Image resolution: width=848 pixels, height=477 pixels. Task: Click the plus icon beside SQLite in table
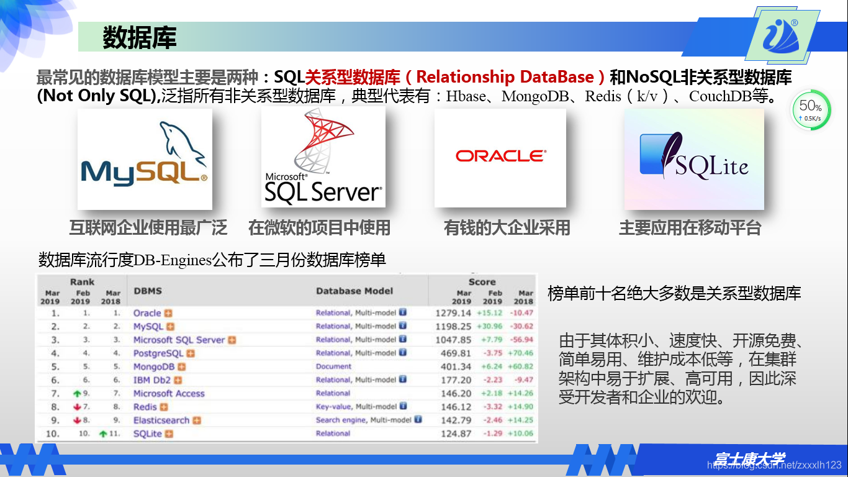pos(169,434)
